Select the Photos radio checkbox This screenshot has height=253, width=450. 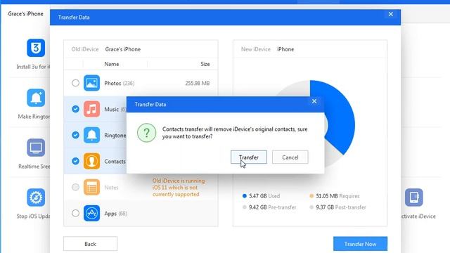[75, 83]
